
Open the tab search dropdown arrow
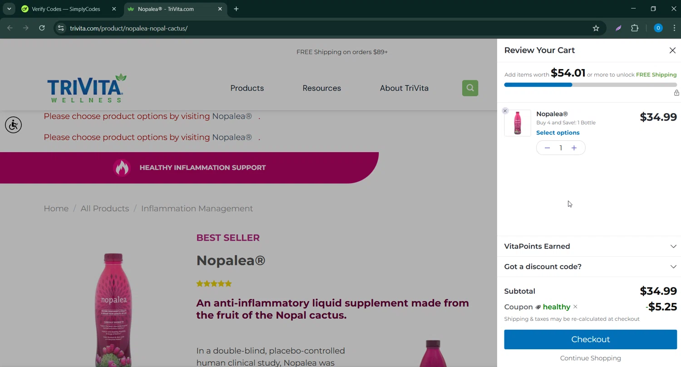pyautogui.click(x=9, y=9)
